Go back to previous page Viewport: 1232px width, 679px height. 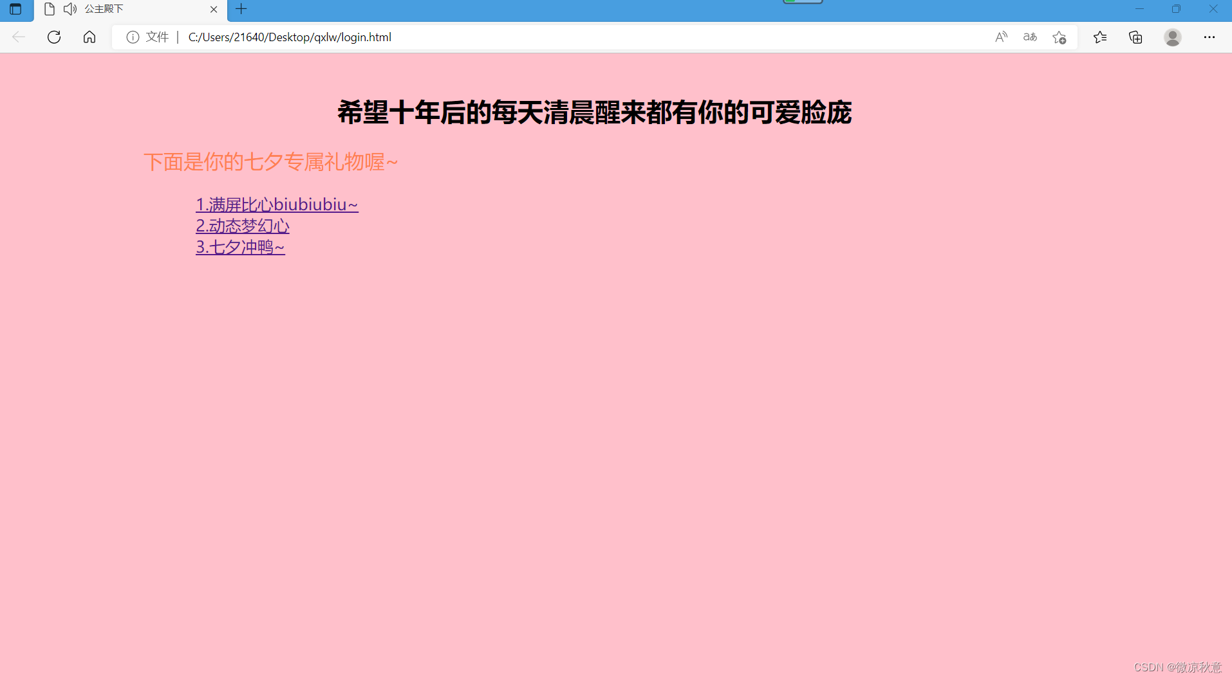[19, 37]
